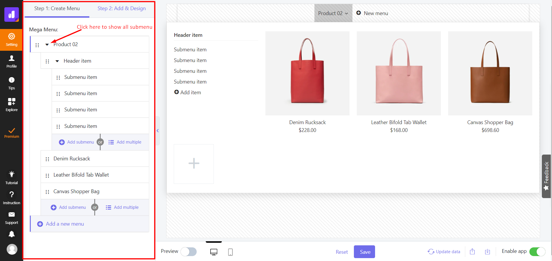This screenshot has height=261, width=552.
Task: Open the Explore sidebar icon
Action: [x=12, y=105]
